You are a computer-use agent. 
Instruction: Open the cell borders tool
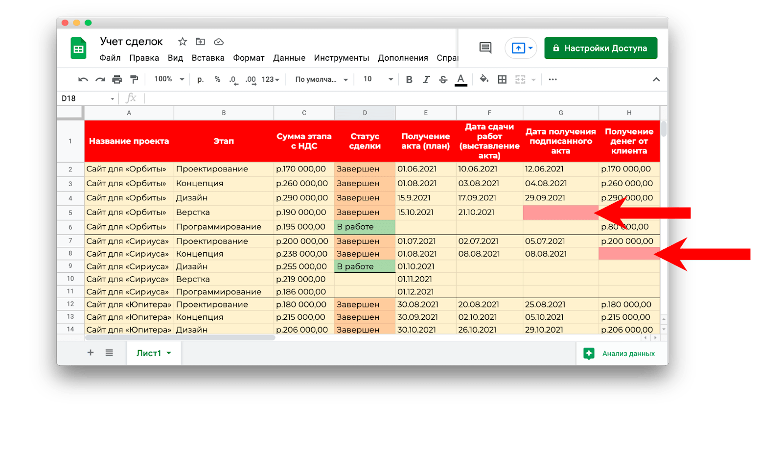pyautogui.click(x=502, y=79)
